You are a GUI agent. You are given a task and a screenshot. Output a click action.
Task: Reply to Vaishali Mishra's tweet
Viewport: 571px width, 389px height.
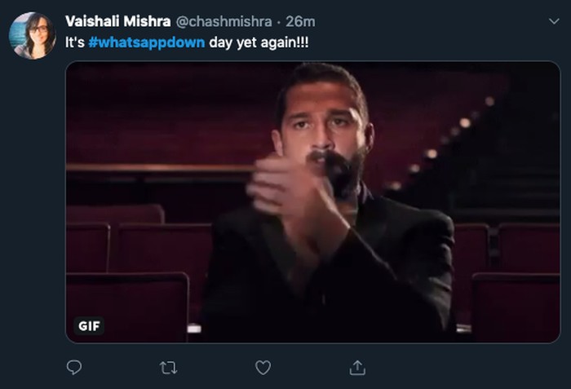click(74, 368)
